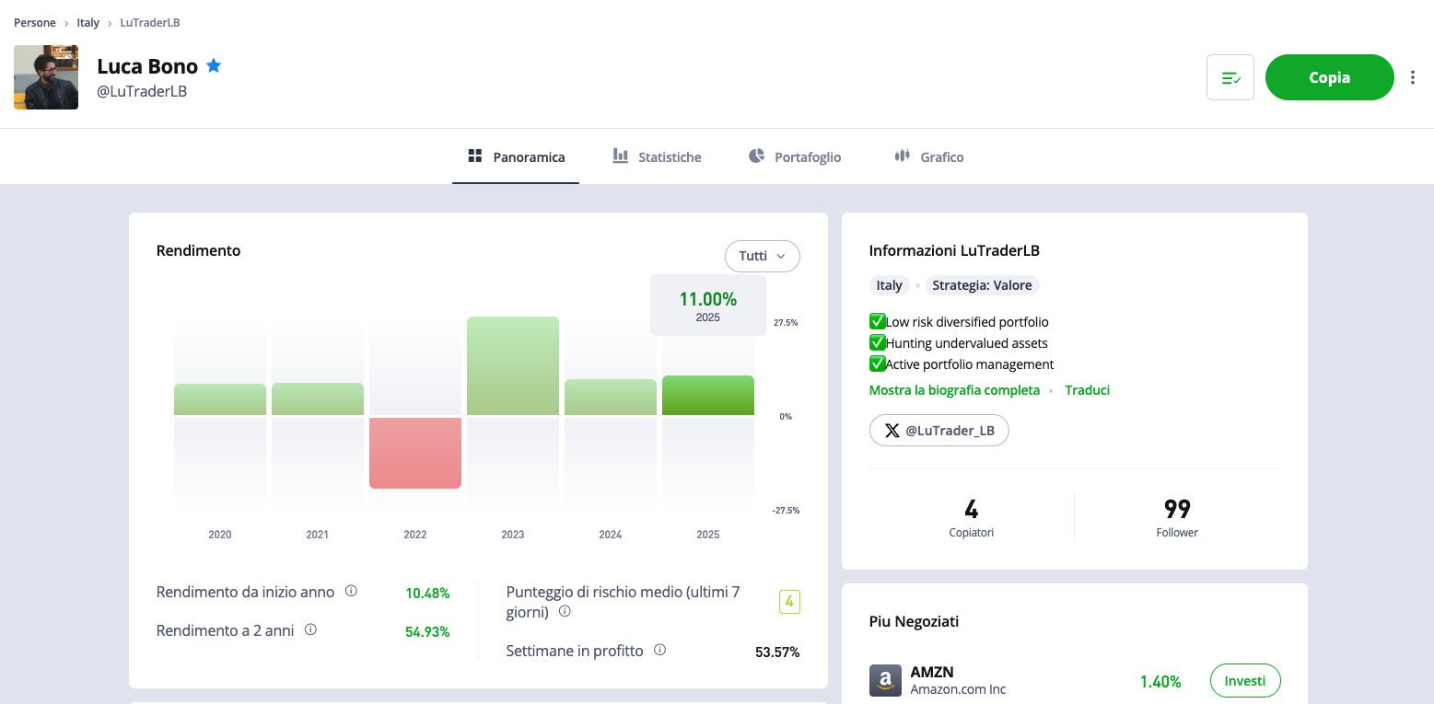This screenshot has width=1434, height=704.
Task: Click the Traduci link
Action: (x=1088, y=390)
